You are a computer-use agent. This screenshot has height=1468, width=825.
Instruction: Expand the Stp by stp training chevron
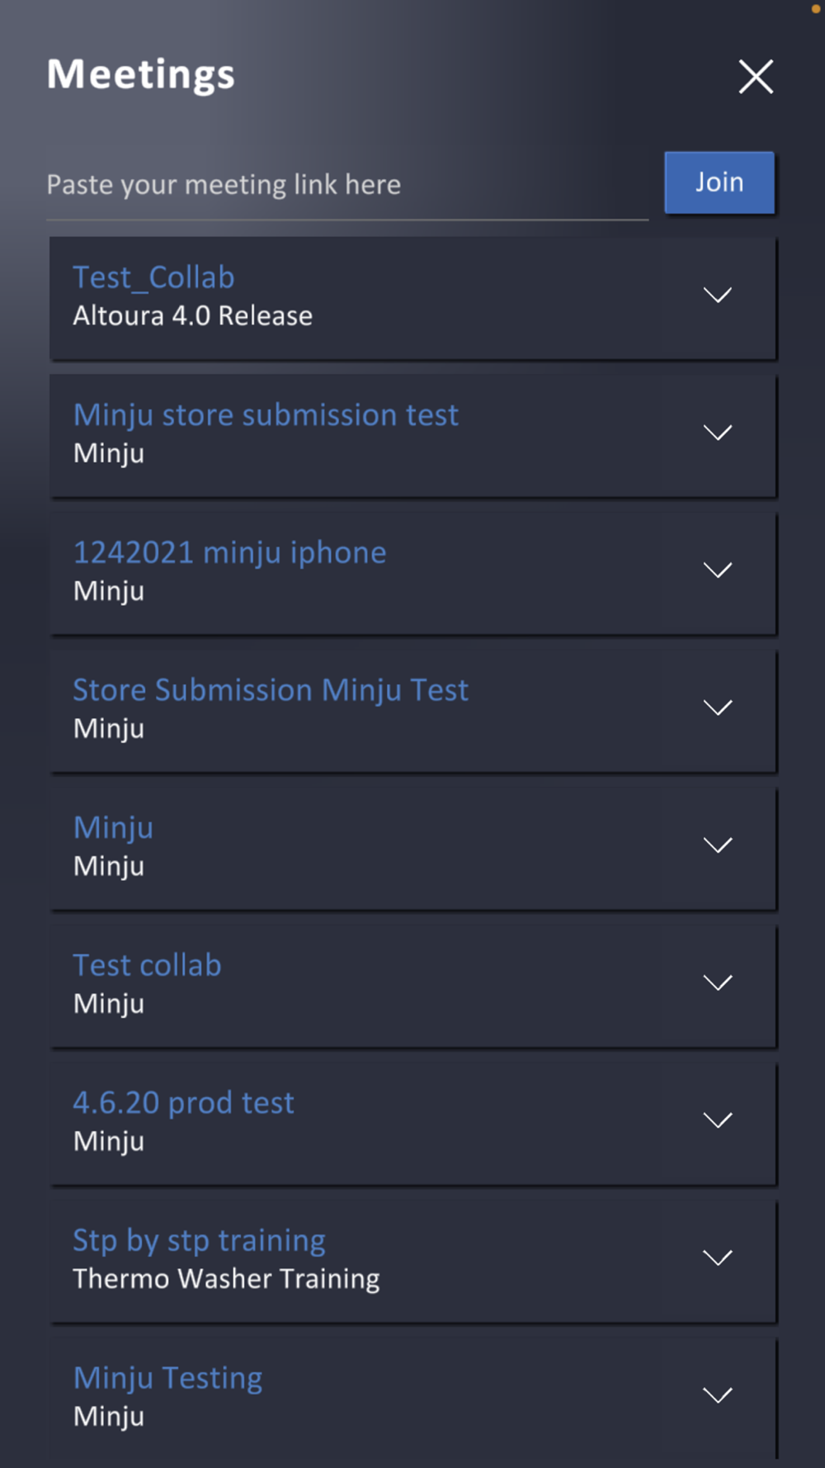tap(718, 1258)
